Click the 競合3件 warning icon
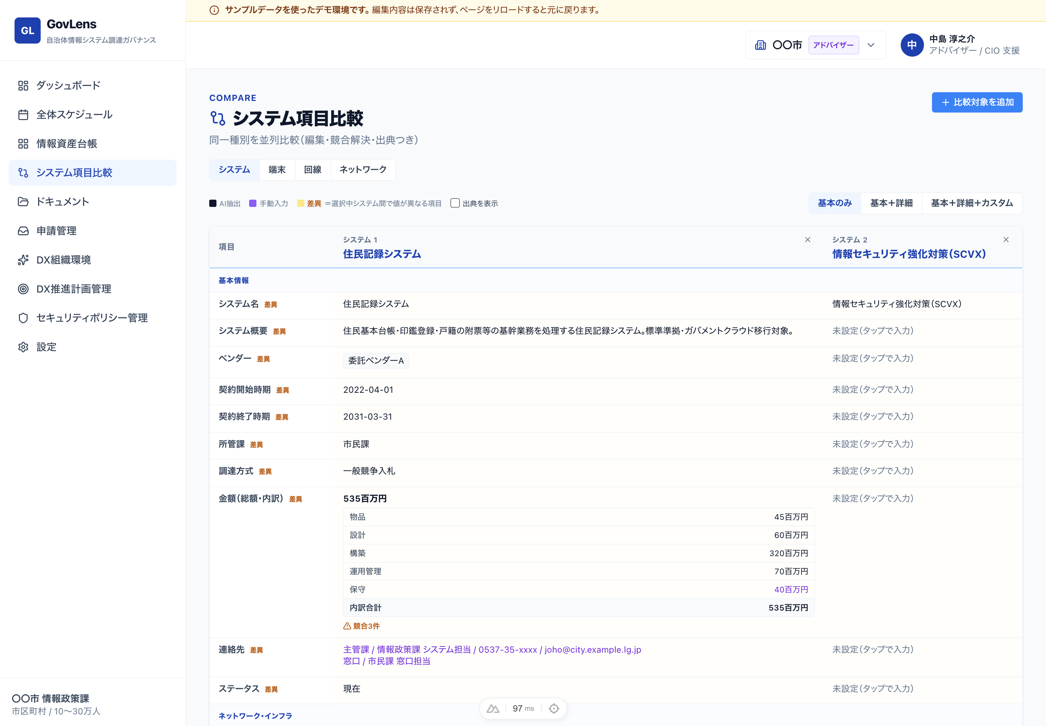 (x=347, y=626)
